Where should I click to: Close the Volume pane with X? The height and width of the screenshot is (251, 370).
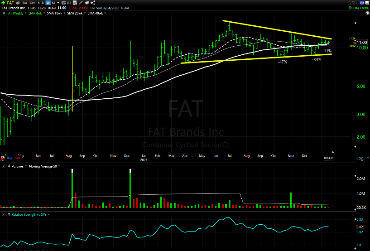tap(4, 166)
